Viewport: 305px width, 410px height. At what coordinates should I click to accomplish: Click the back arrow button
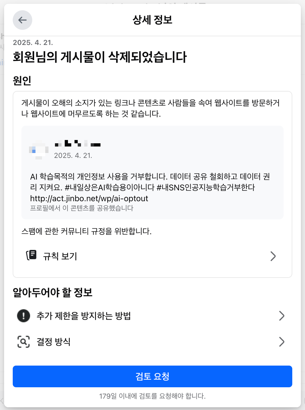click(x=22, y=20)
